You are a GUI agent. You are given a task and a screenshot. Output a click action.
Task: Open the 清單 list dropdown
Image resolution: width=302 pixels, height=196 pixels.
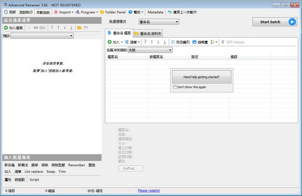[x=133, y=42]
